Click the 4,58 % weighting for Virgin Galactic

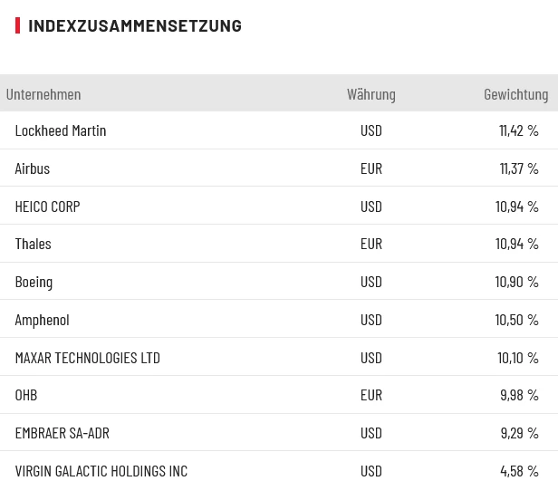click(519, 471)
